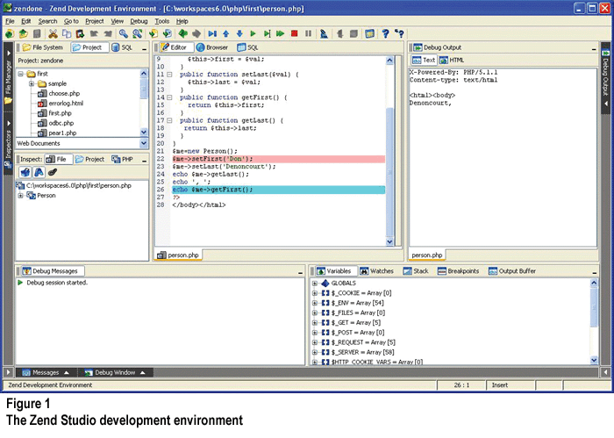Expand the $_COOKIE array node
This screenshot has width=614, height=438.
(314, 293)
